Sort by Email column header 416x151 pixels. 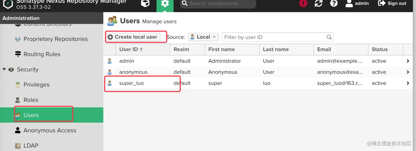click(x=341, y=50)
